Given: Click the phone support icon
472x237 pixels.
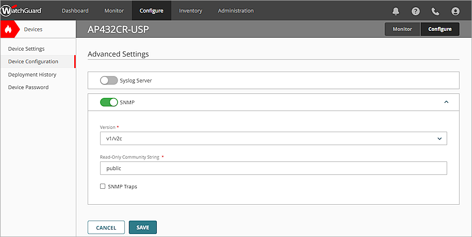Looking at the screenshot, I should [435, 11].
